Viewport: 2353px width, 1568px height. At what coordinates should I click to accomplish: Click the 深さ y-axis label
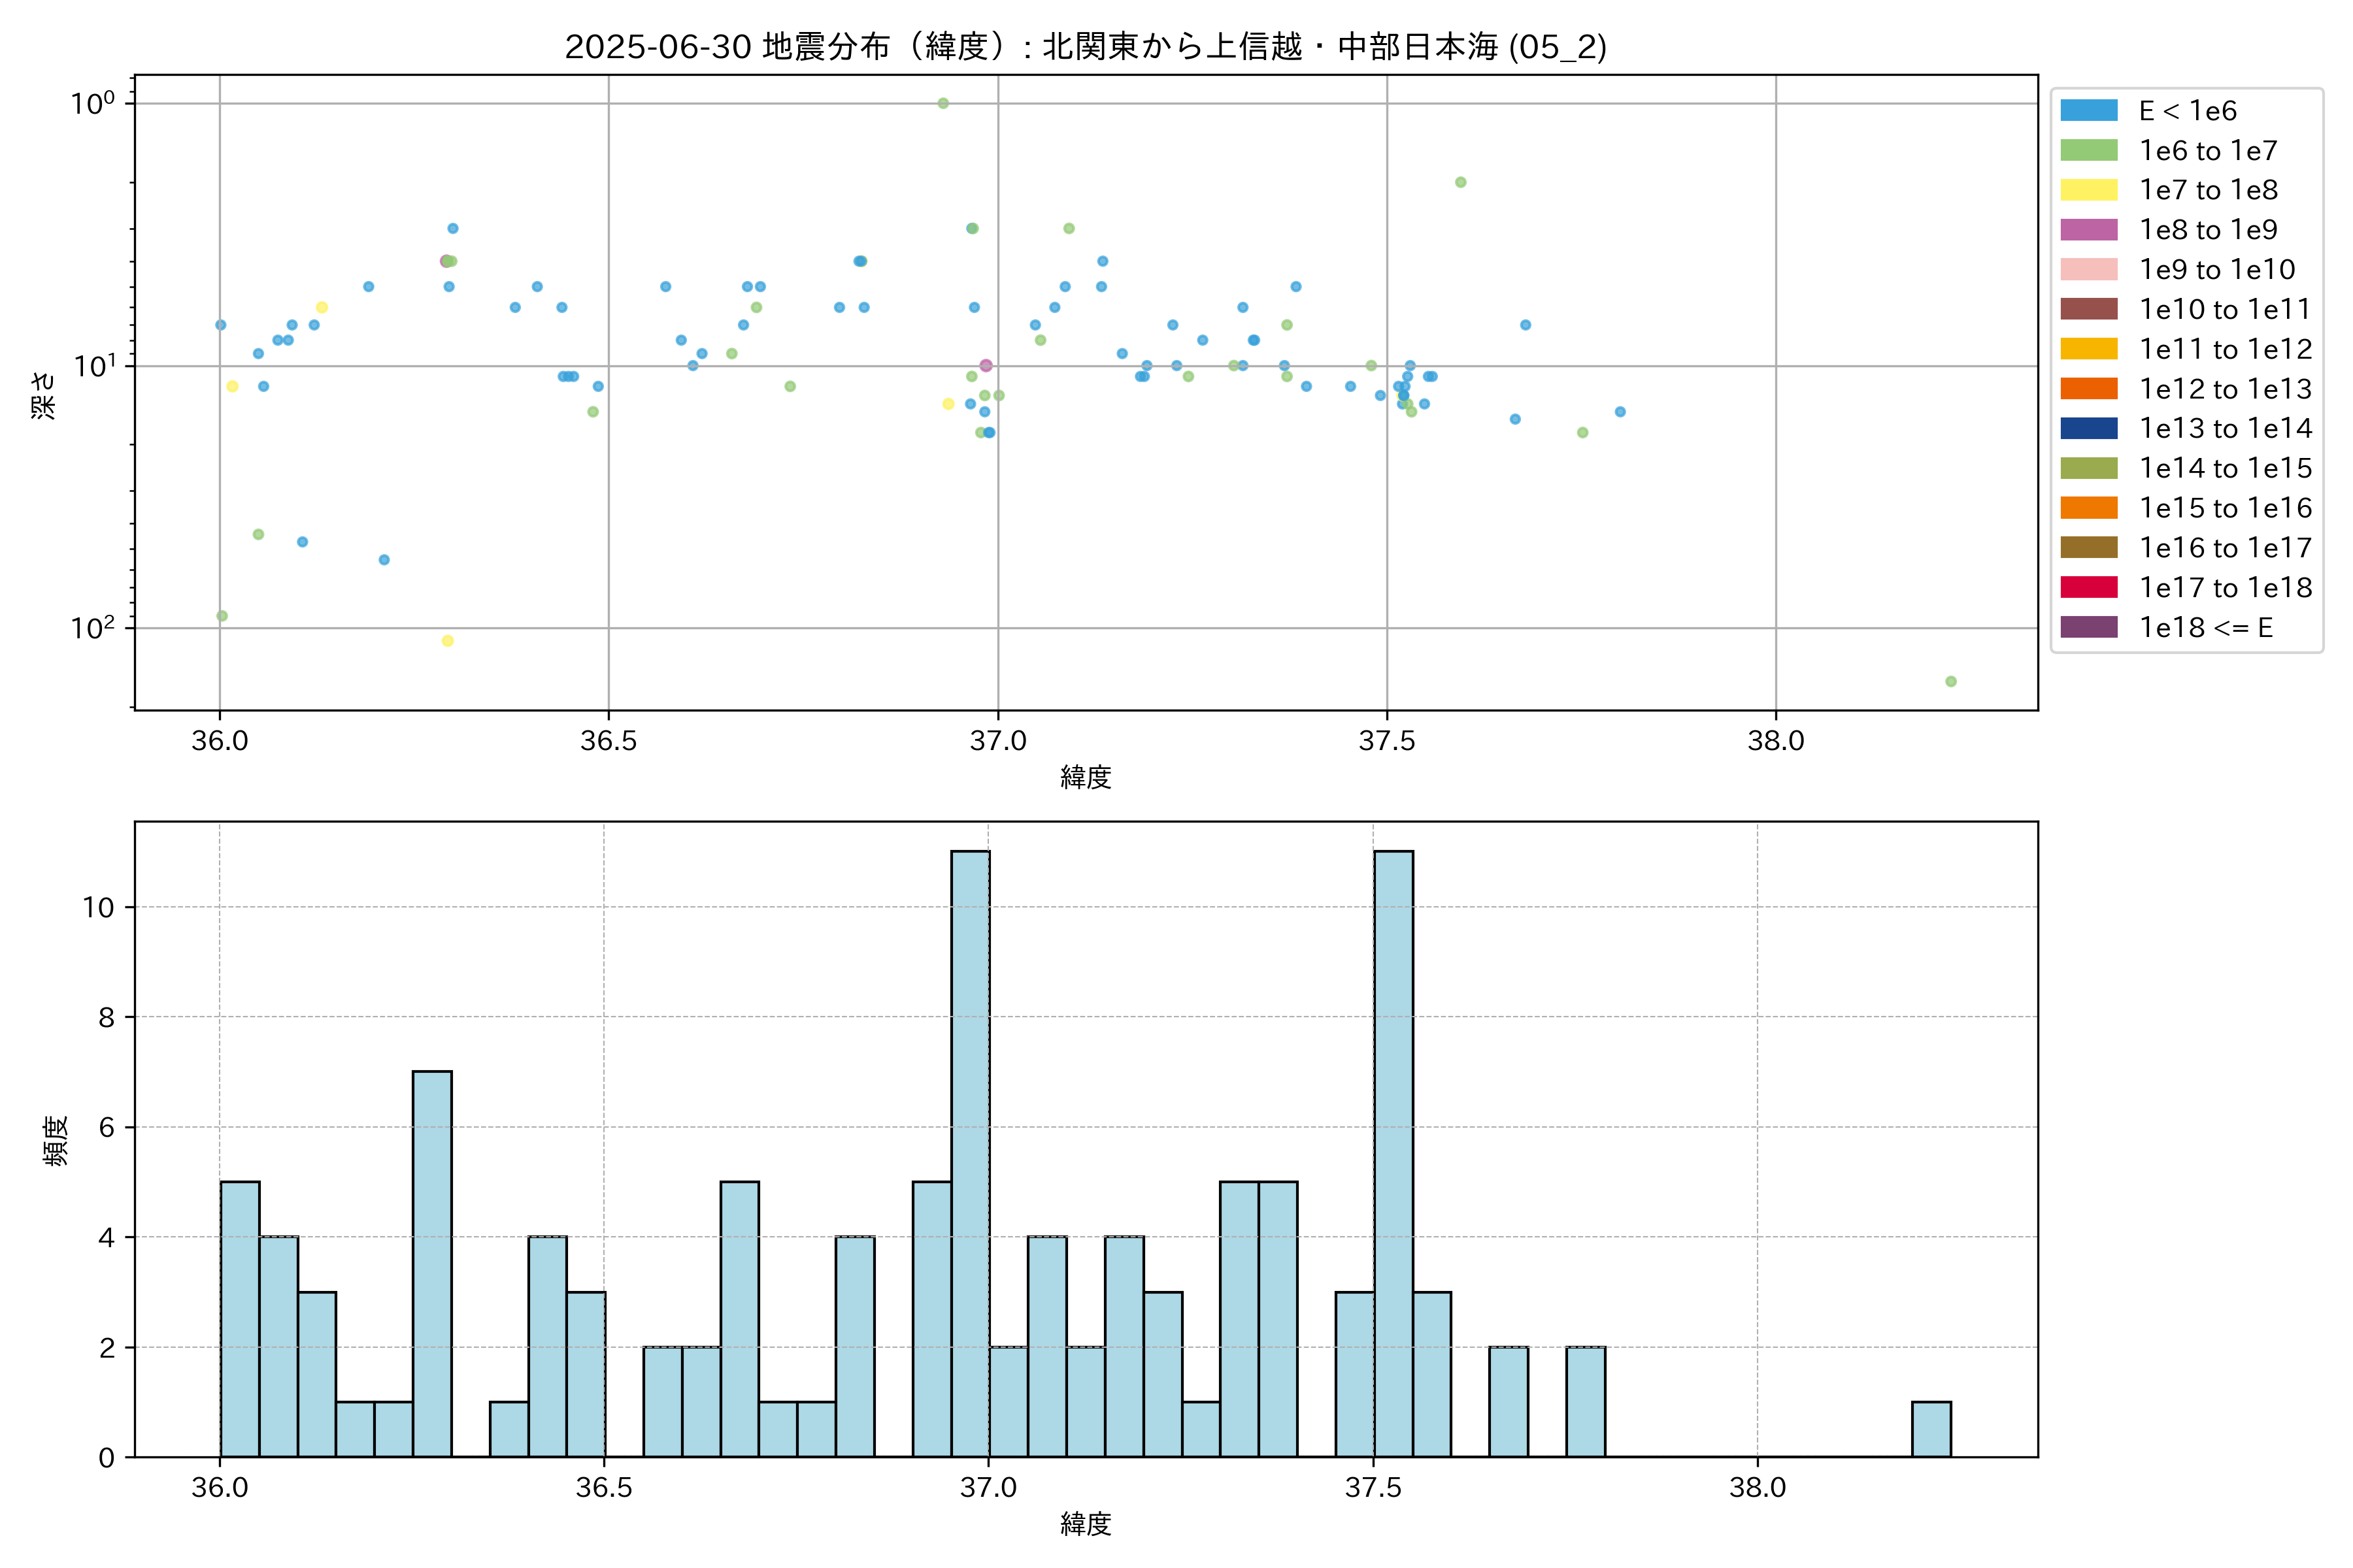44,394
